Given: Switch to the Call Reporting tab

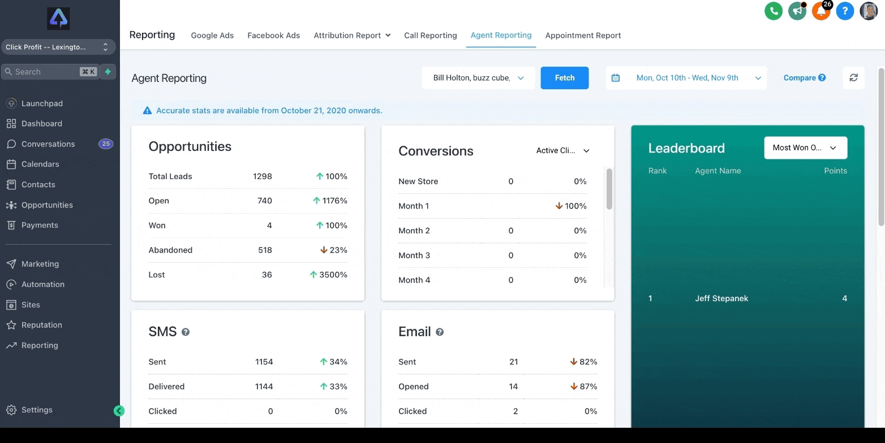Looking at the screenshot, I should [431, 35].
